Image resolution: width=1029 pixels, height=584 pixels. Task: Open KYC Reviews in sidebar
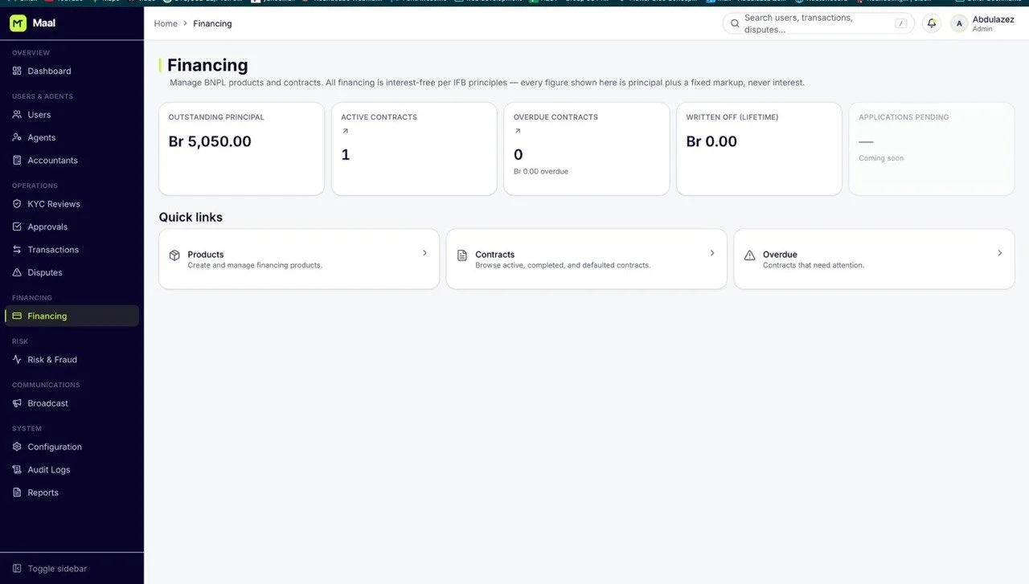[x=72, y=204]
